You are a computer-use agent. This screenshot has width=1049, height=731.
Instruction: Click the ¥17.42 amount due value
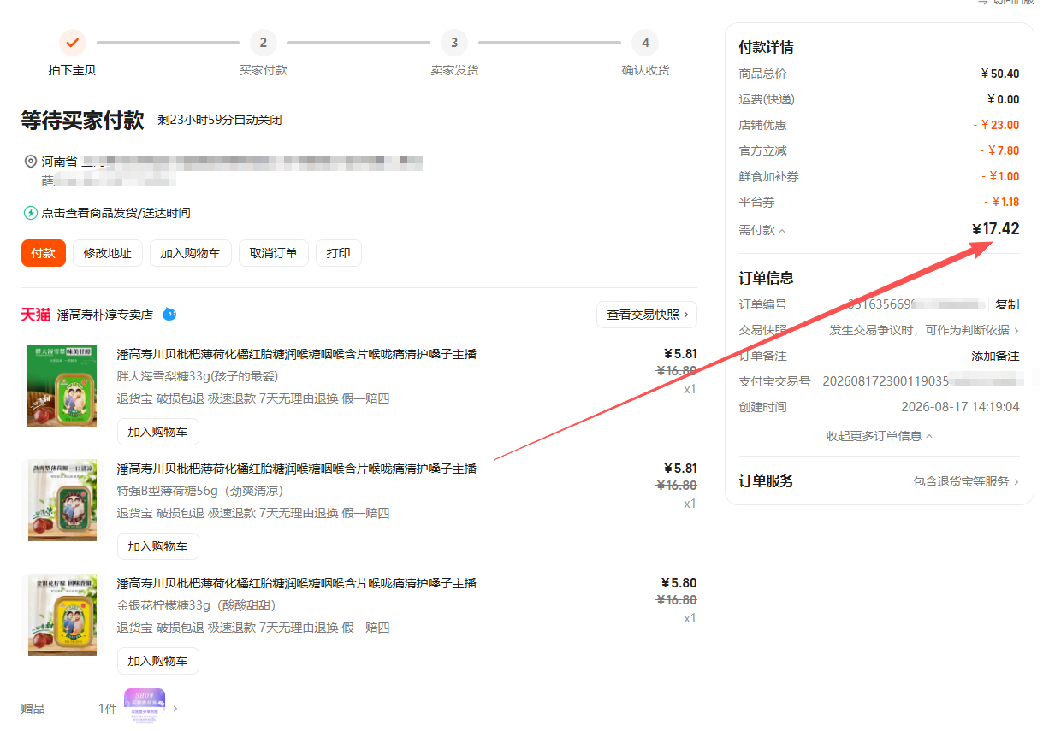[996, 228]
